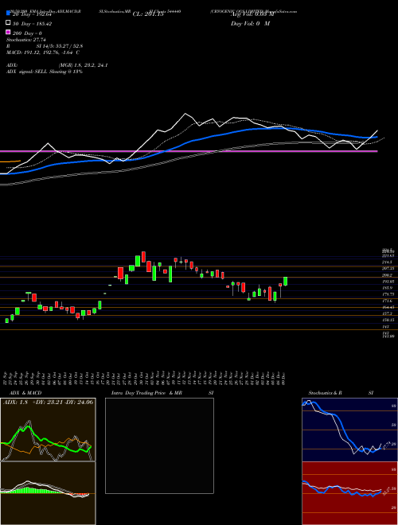Click the white 50 Day legend swatch
Image resolution: width=398 pixels, height=525 pixels.
[x=9, y=23]
